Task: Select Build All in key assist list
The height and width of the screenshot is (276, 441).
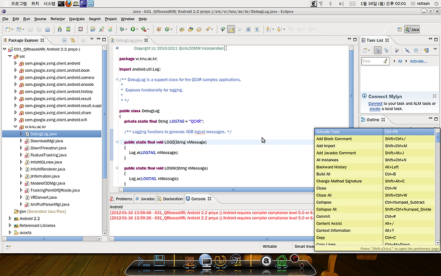Action: pos(375,174)
